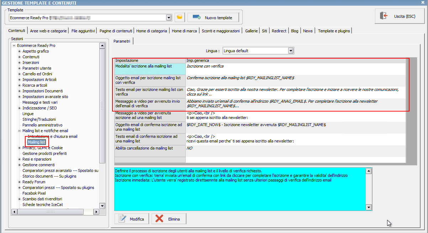This screenshot has height=233, width=428.
Task: Select the Parametri tab
Action: tap(122, 41)
